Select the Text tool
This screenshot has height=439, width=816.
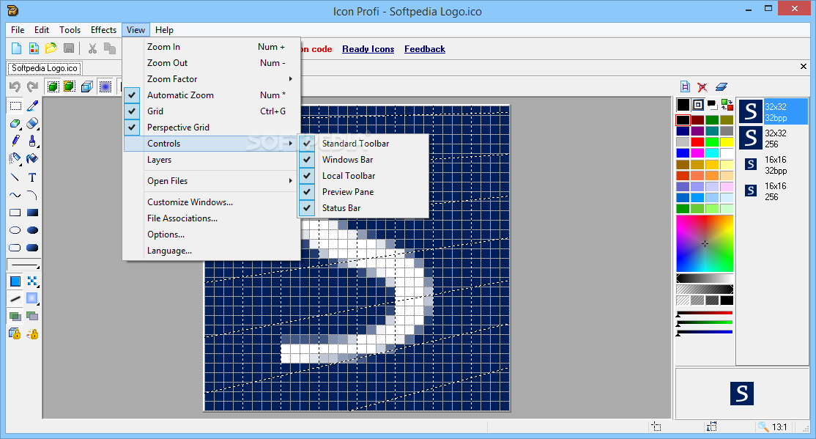pos(32,177)
